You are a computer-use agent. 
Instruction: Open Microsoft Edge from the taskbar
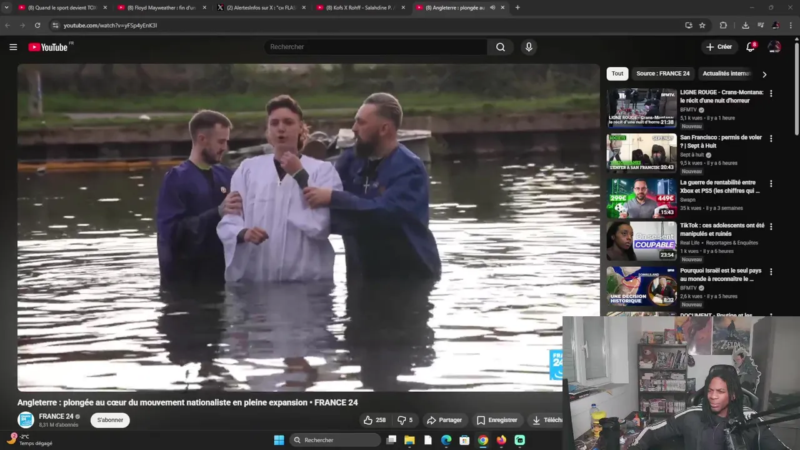446,440
